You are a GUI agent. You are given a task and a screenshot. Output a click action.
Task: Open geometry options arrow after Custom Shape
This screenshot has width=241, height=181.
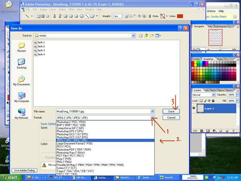pos(97,16)
